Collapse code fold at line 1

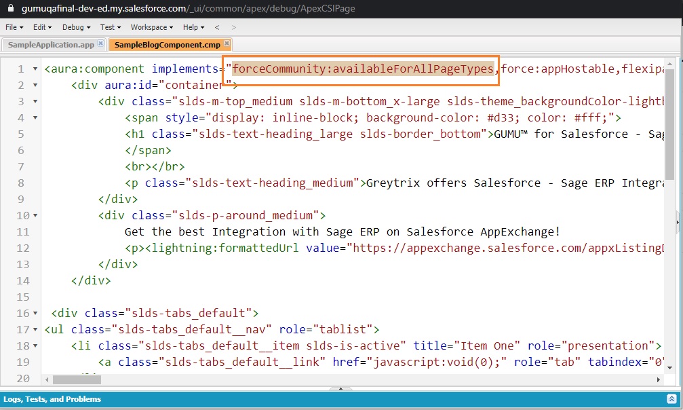coord(35,69)
